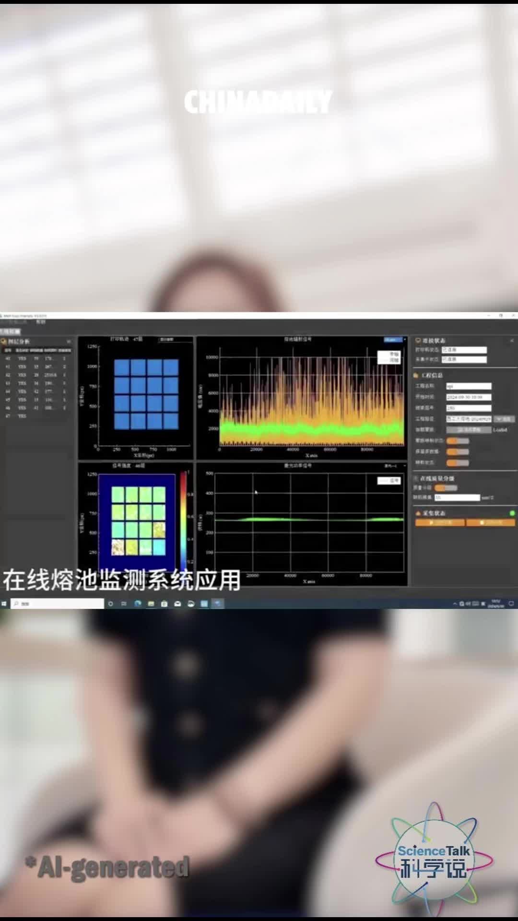518x921 pixels.
Task: Toggle the third switch under project info
Action: pos(458,462)
